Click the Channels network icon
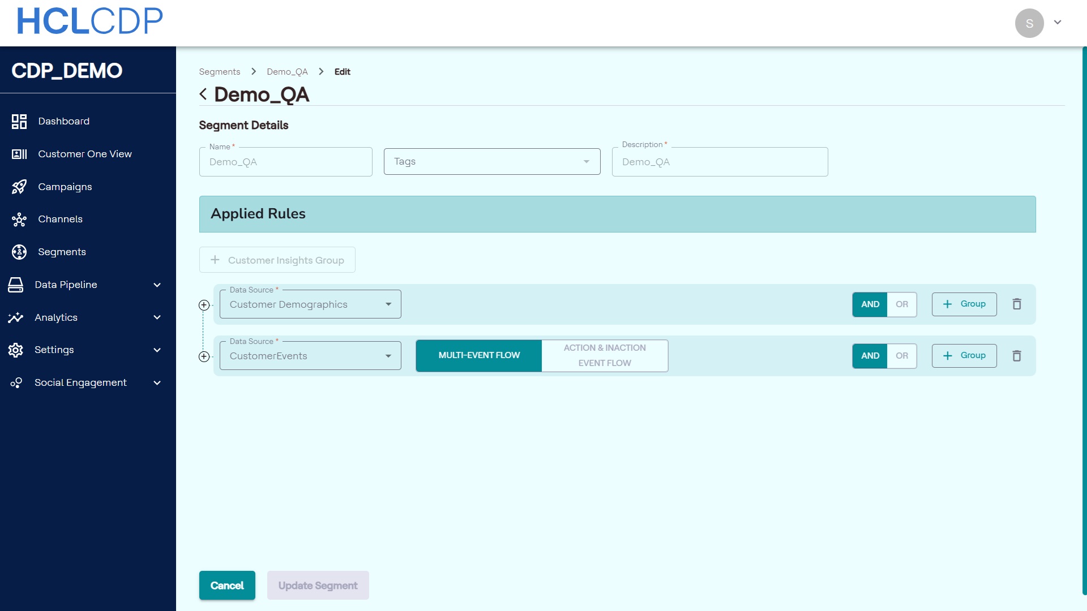The image size is (1087, 611). coord(19,220)
